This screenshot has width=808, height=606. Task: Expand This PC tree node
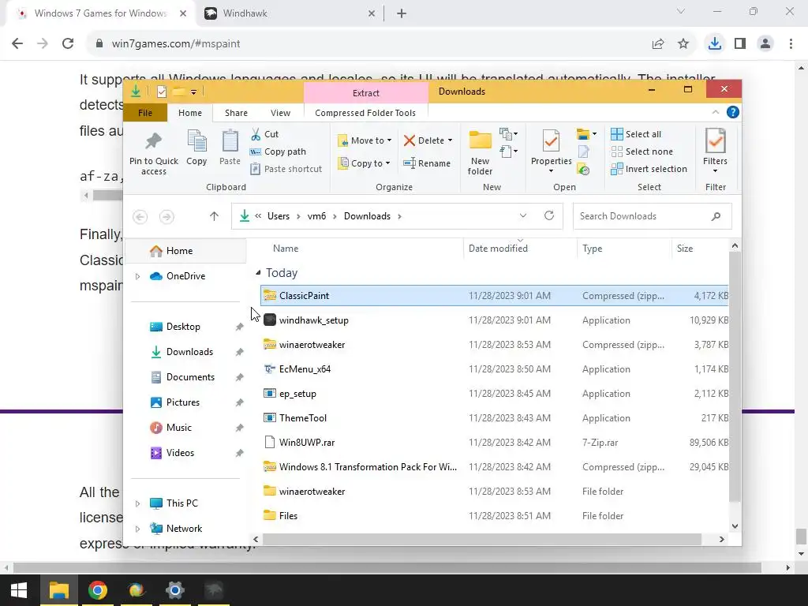137,503
